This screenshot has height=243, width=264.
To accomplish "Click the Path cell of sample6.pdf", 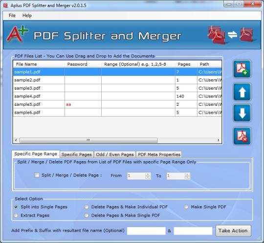I will (209, 112).
